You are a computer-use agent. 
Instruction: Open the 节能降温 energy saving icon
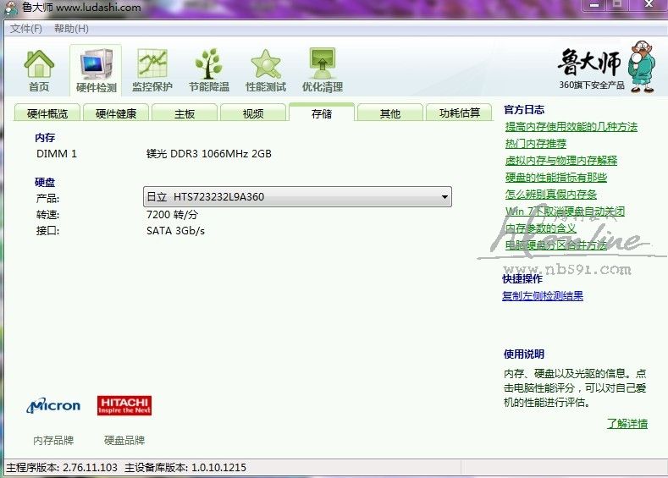click(209, 71)
